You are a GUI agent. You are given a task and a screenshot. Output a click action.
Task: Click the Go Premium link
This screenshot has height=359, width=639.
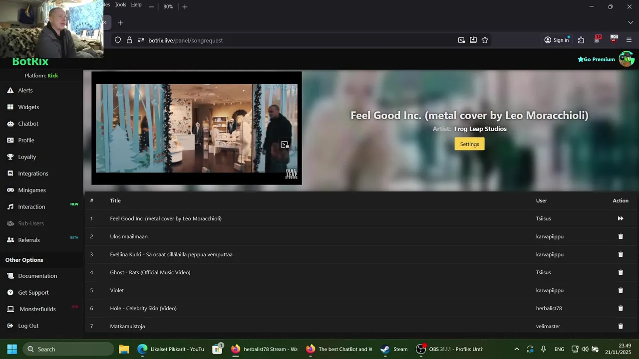click(596, 59)
